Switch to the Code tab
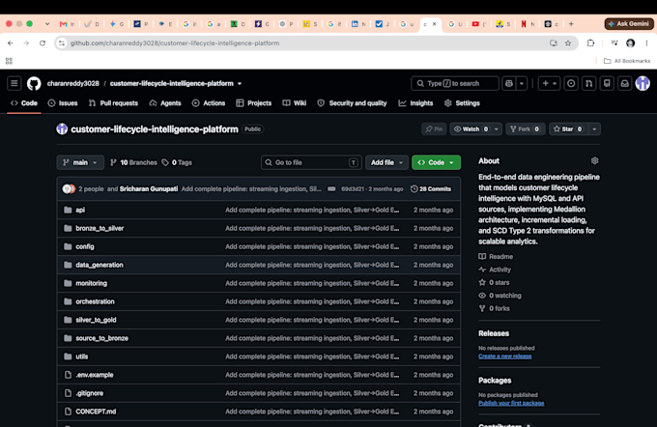The image size is (657, 427). coord(24,103)
